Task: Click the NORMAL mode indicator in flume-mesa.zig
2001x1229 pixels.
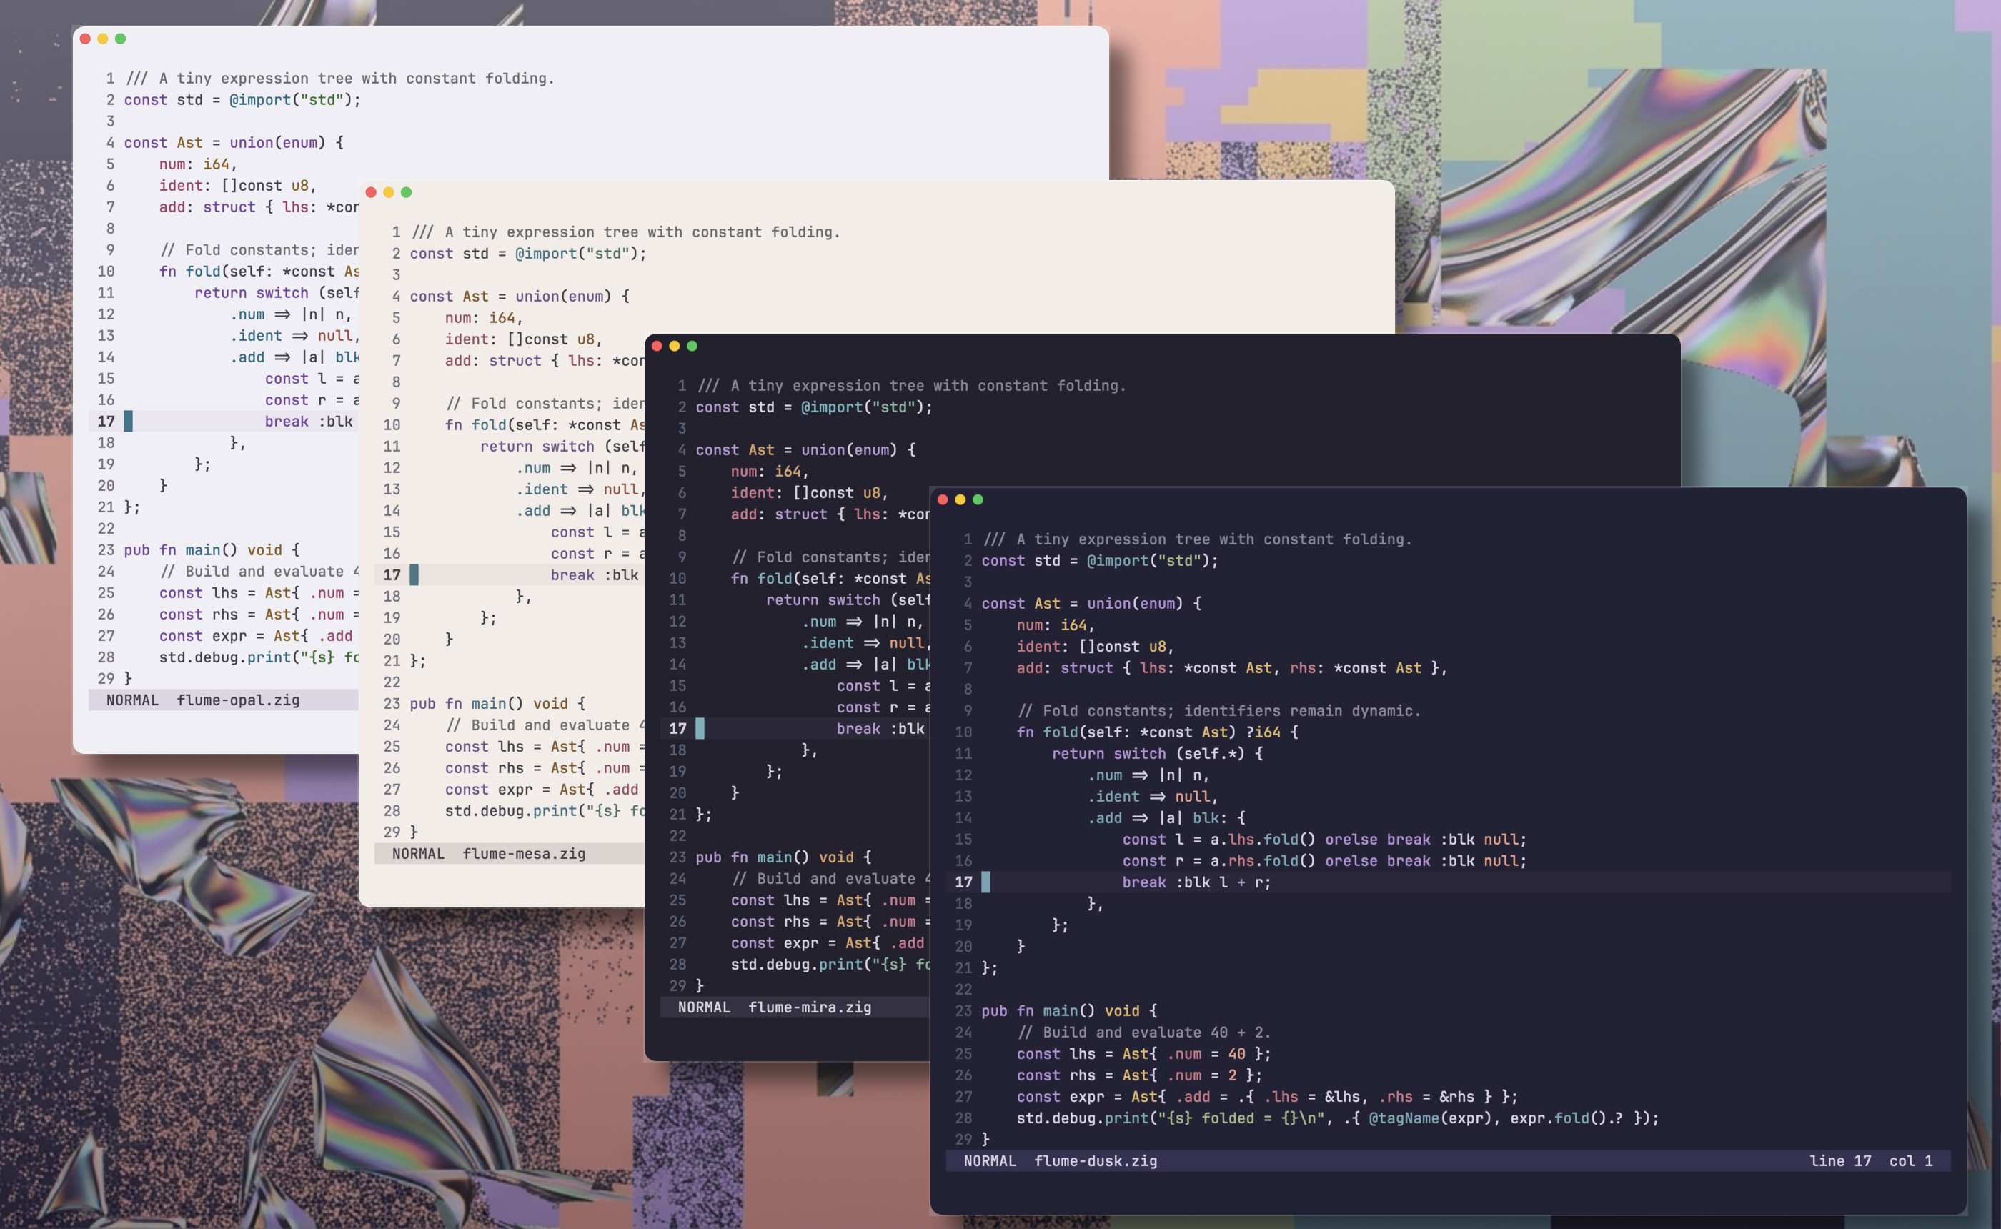Action: [419, 855]
